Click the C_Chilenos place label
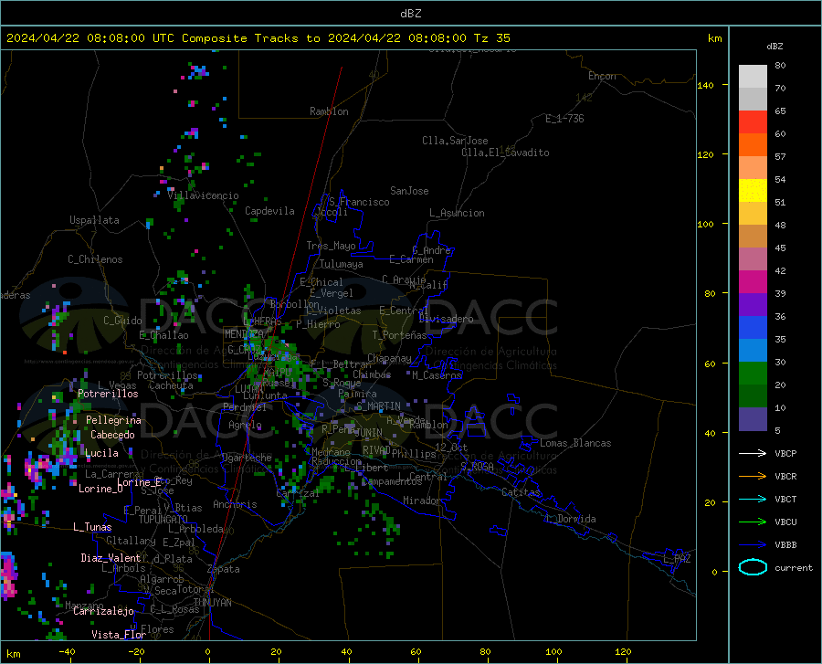 pos(95,259)
